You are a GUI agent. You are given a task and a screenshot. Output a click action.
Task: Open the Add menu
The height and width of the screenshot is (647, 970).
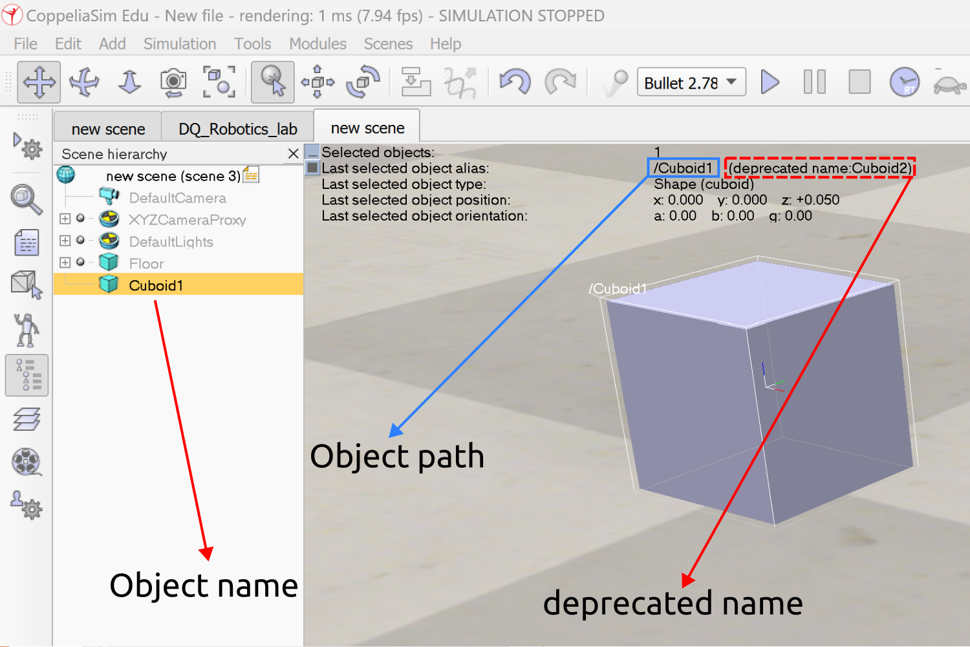coord(113,44)
